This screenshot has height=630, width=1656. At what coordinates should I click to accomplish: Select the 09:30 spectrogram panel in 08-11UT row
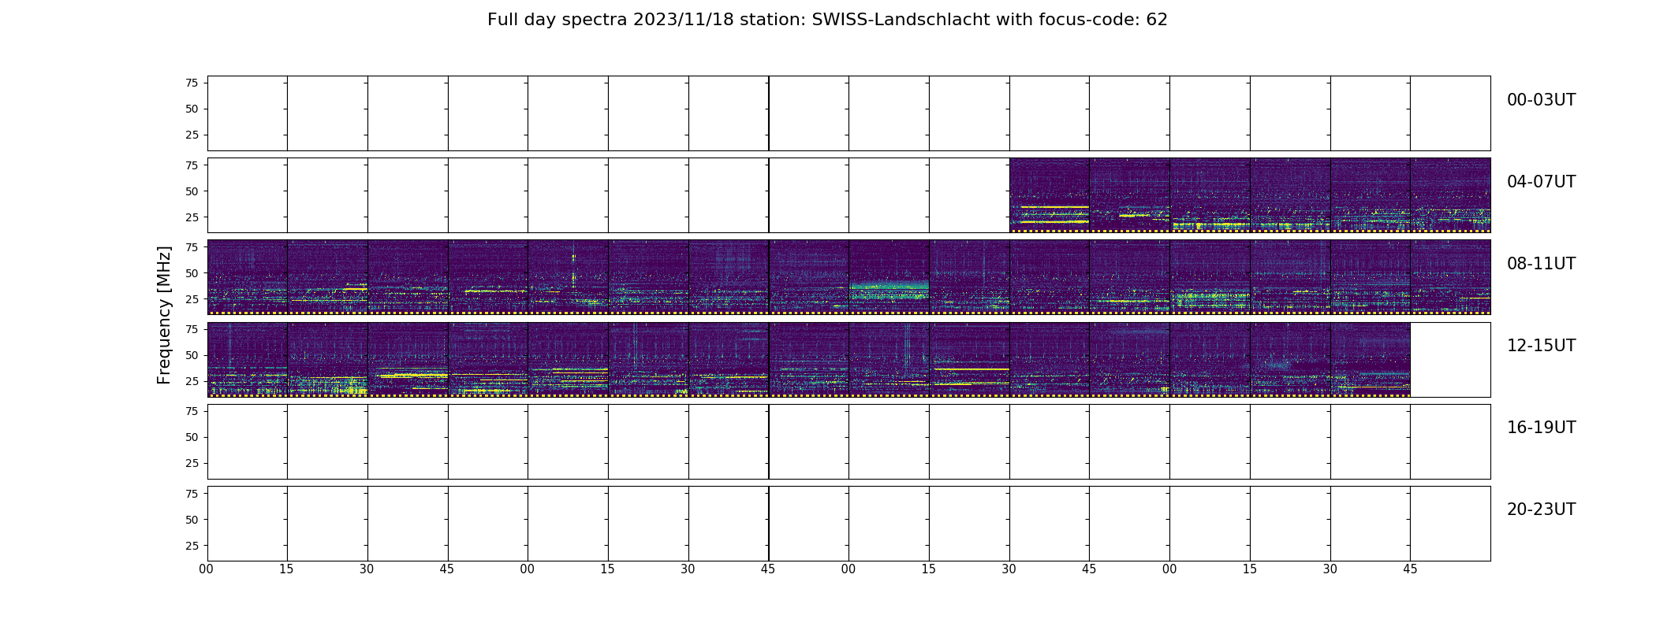[x=729, y=277]
